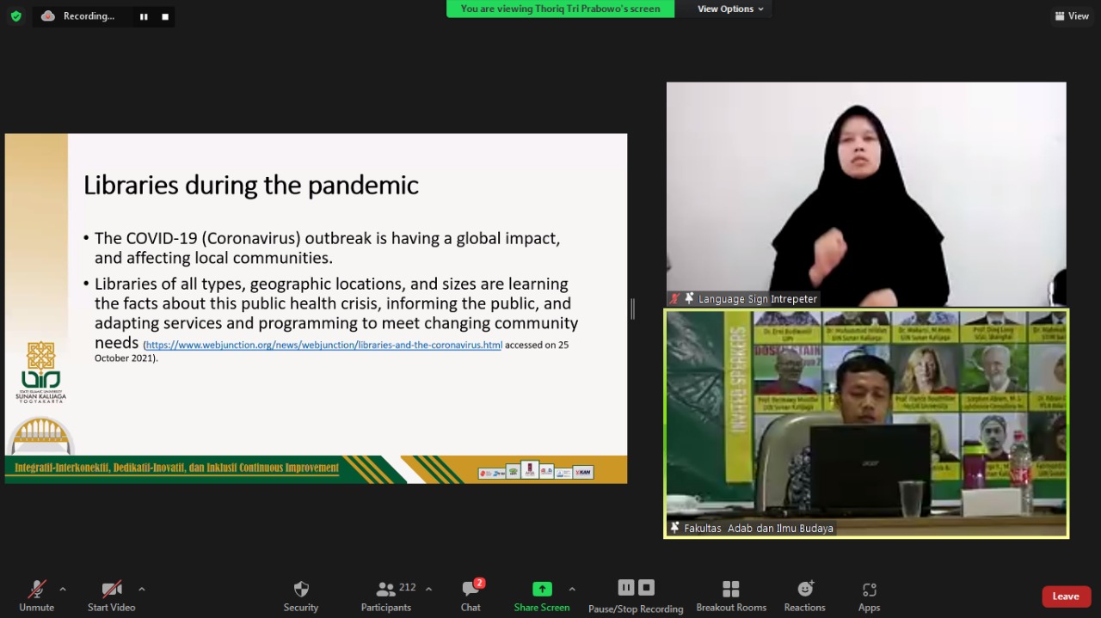Click the slide title 'Libraries during the pandemic'

(x=251, y=185)
